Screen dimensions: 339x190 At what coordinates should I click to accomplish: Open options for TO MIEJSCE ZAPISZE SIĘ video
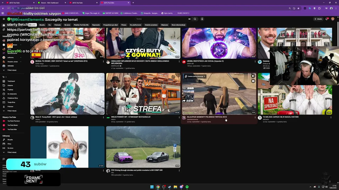tap(331, 117)
